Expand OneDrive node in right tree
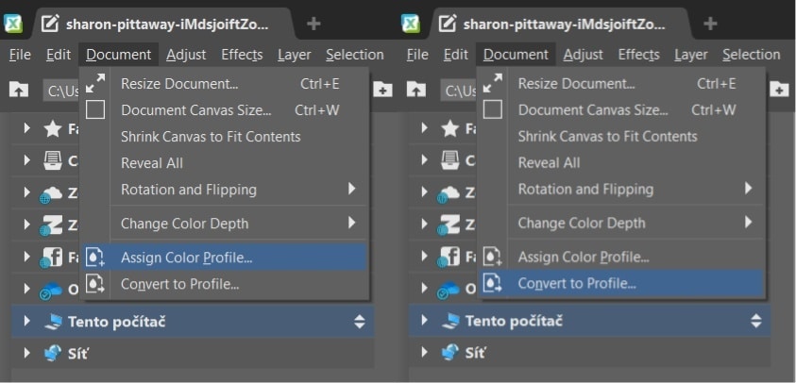 coord(424,289)
